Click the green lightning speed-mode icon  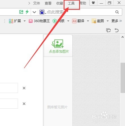(27, 12)
